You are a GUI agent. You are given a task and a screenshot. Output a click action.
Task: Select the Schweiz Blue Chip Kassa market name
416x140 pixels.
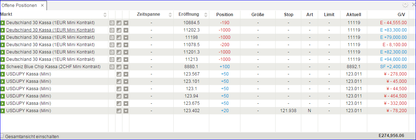click(53, 67)
